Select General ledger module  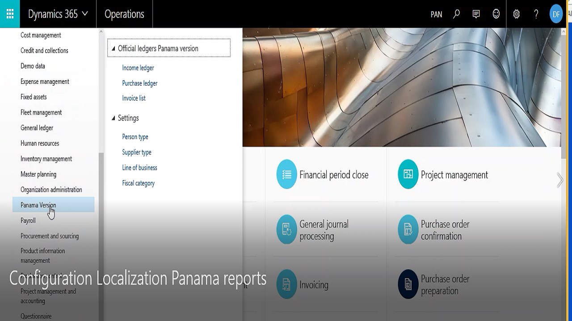[x=37, y=128]
